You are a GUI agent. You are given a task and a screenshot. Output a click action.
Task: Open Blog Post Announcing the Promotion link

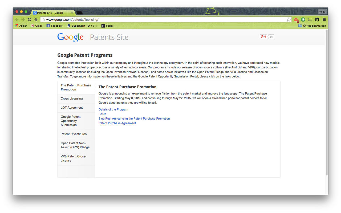(x=134, y=118)
